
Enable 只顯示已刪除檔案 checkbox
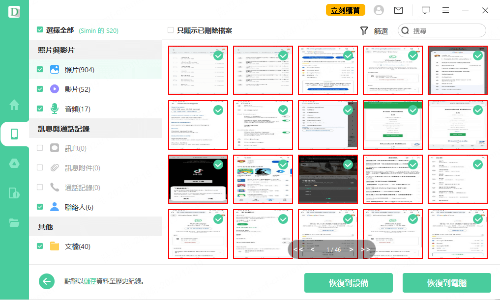171,30
